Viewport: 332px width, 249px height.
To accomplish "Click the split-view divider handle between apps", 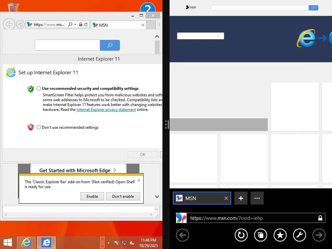I will click(x=166, y=124).
